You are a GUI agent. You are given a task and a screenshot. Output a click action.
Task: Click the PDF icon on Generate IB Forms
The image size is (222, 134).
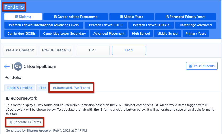click(10, 122)
